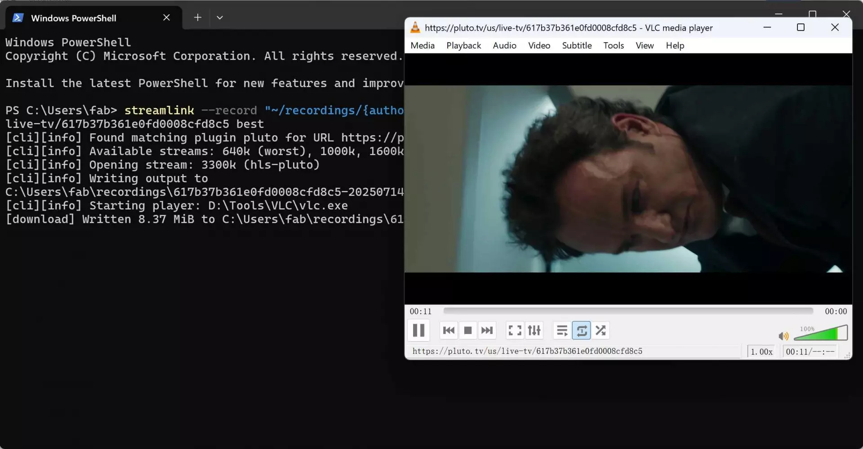Skip to previous media in VLC
Screen dimensions: 863x449
tap(449, 331)
